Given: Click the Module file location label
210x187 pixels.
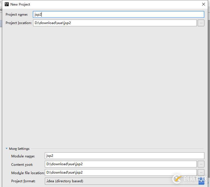Looking at the screenshot, I should (x=28, y=173).
